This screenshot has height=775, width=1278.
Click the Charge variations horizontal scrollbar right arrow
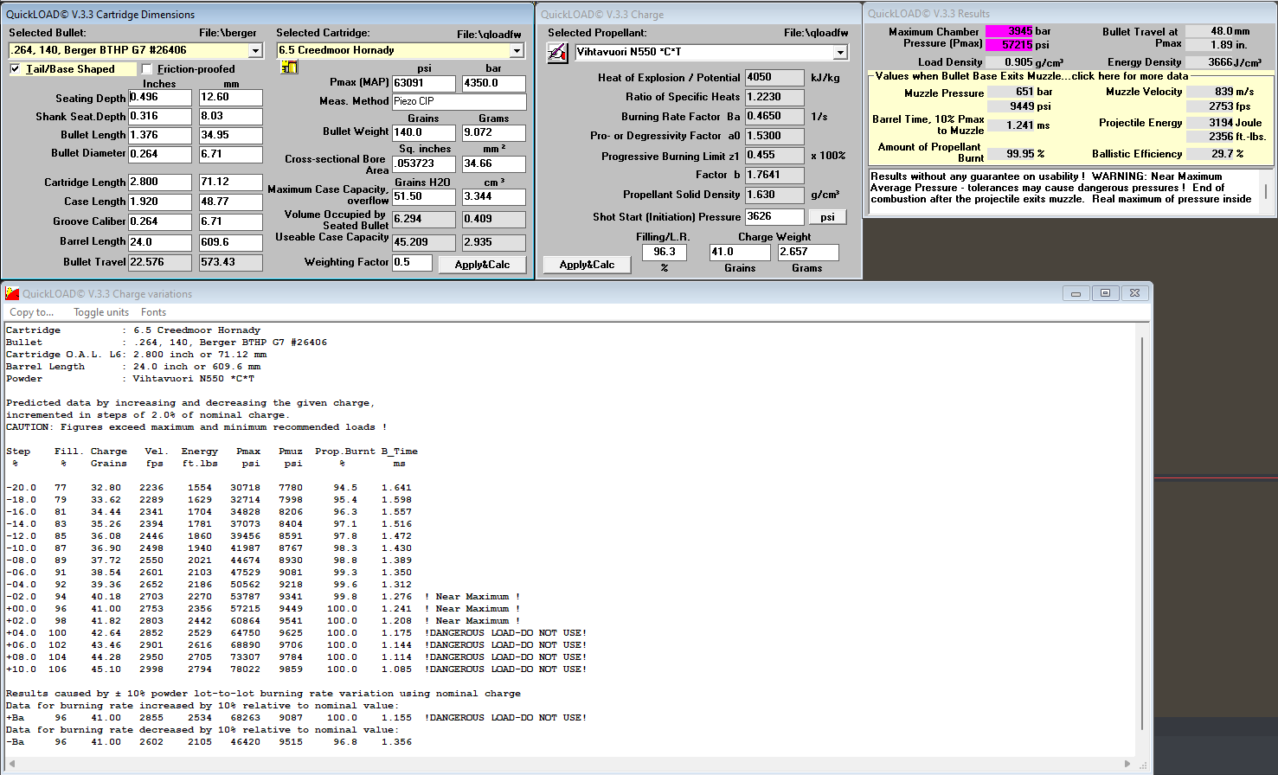click(1127, 764)
